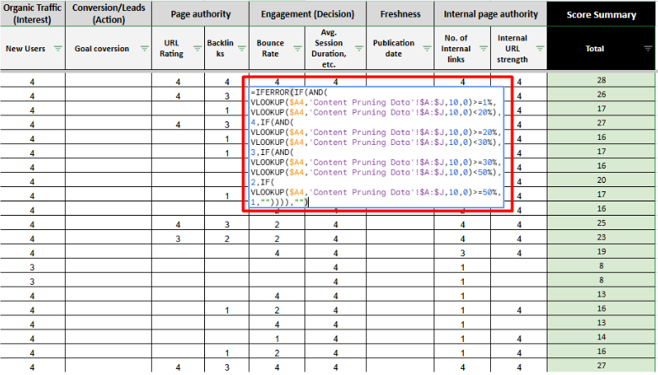Click the URL Rating filter icon
The width and height of the screenshot is (658, 375).
[196, 49]
